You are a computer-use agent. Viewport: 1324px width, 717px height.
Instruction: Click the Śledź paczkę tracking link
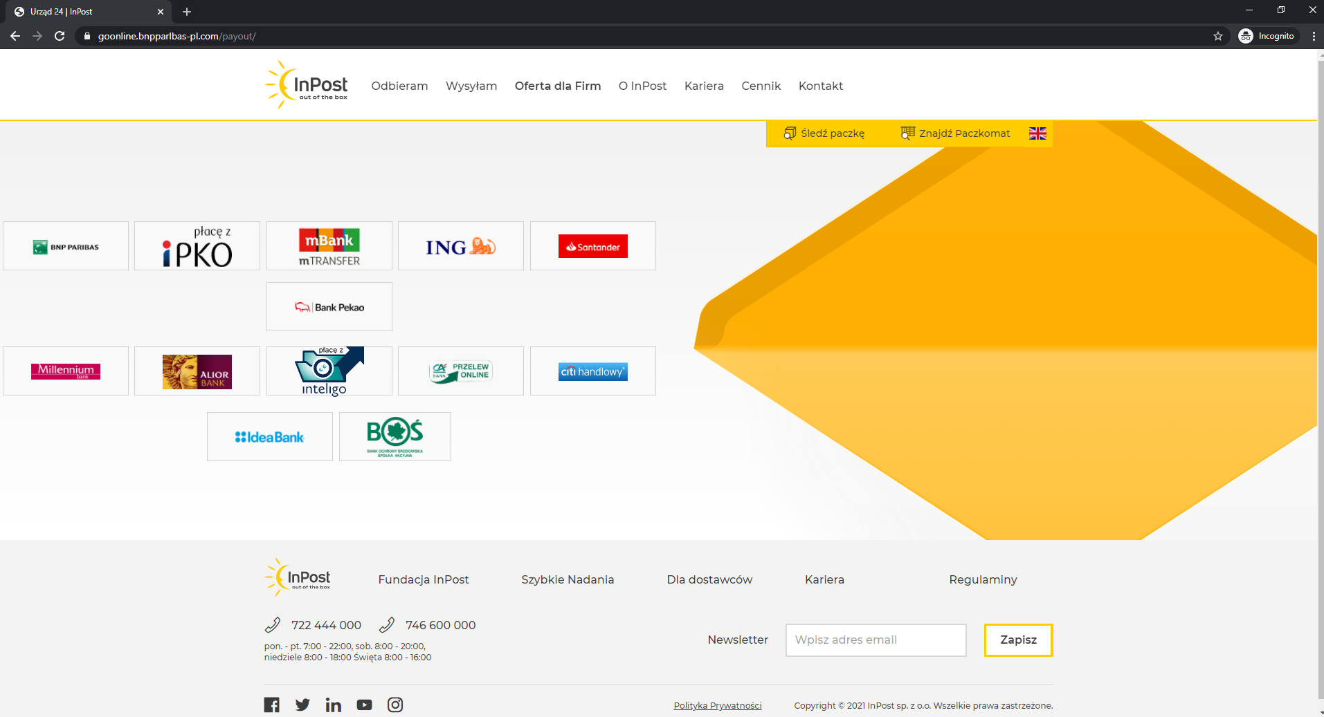click(824, 133)
